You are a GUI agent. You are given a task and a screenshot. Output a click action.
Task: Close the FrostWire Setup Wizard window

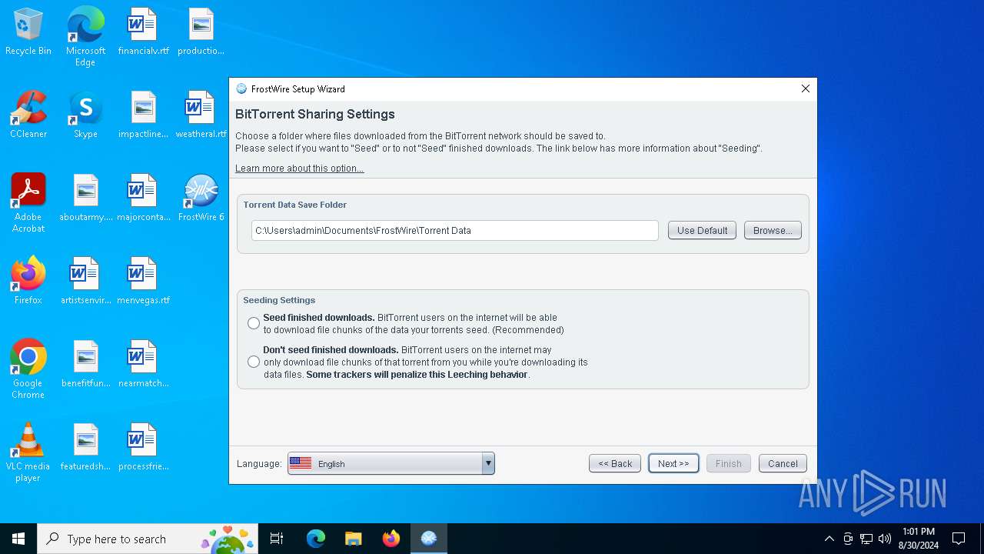[x=806, y=88]
